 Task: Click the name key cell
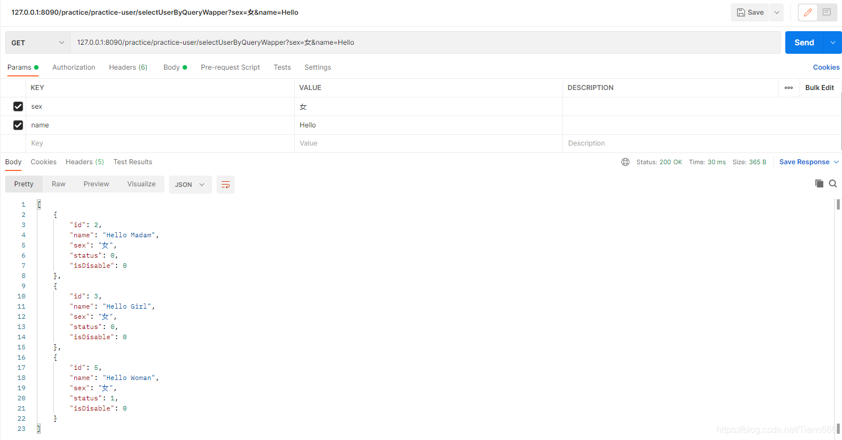[x=160, y=125]
